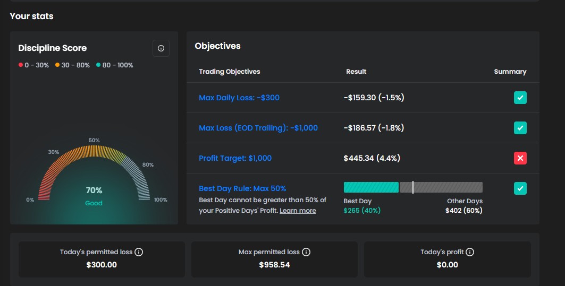Image resolution: width=565 pixels, height=286 pixels.
Task: Open the Max Loss (EOD Trailing) link
Action: [258, 128]
